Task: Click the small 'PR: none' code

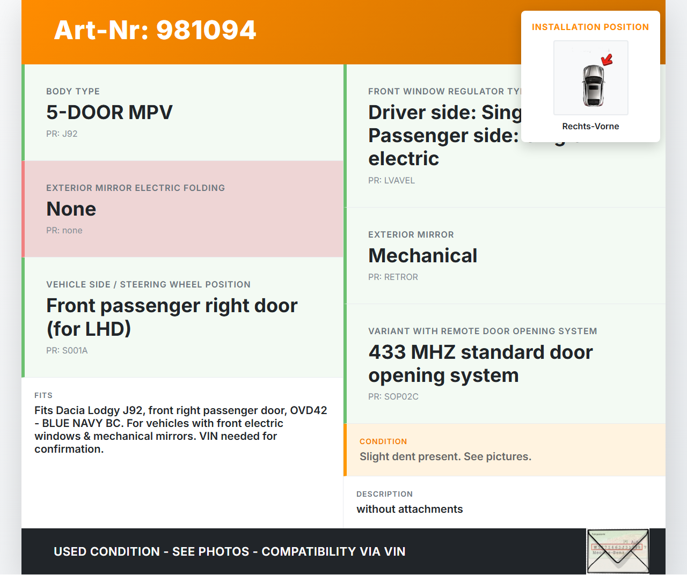Action: point(64,230)
